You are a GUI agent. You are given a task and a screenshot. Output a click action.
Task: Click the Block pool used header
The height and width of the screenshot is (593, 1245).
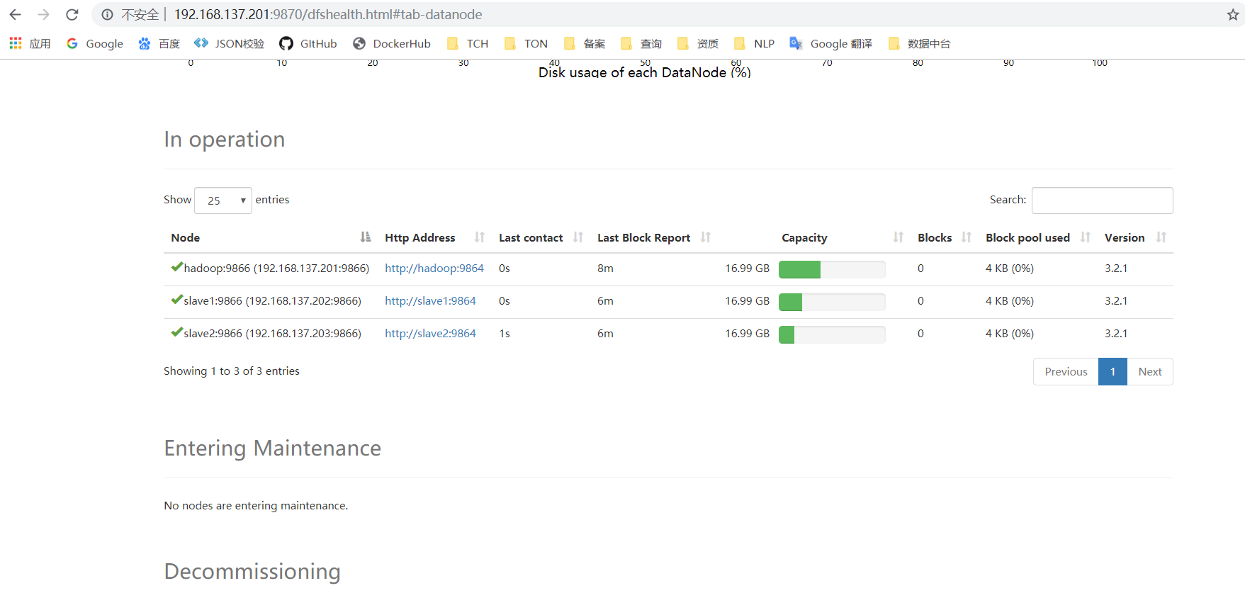(1027, 238)
